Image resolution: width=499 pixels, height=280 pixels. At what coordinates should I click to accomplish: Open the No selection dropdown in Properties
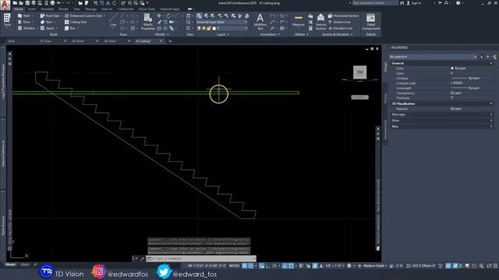[x=433, y=57]
